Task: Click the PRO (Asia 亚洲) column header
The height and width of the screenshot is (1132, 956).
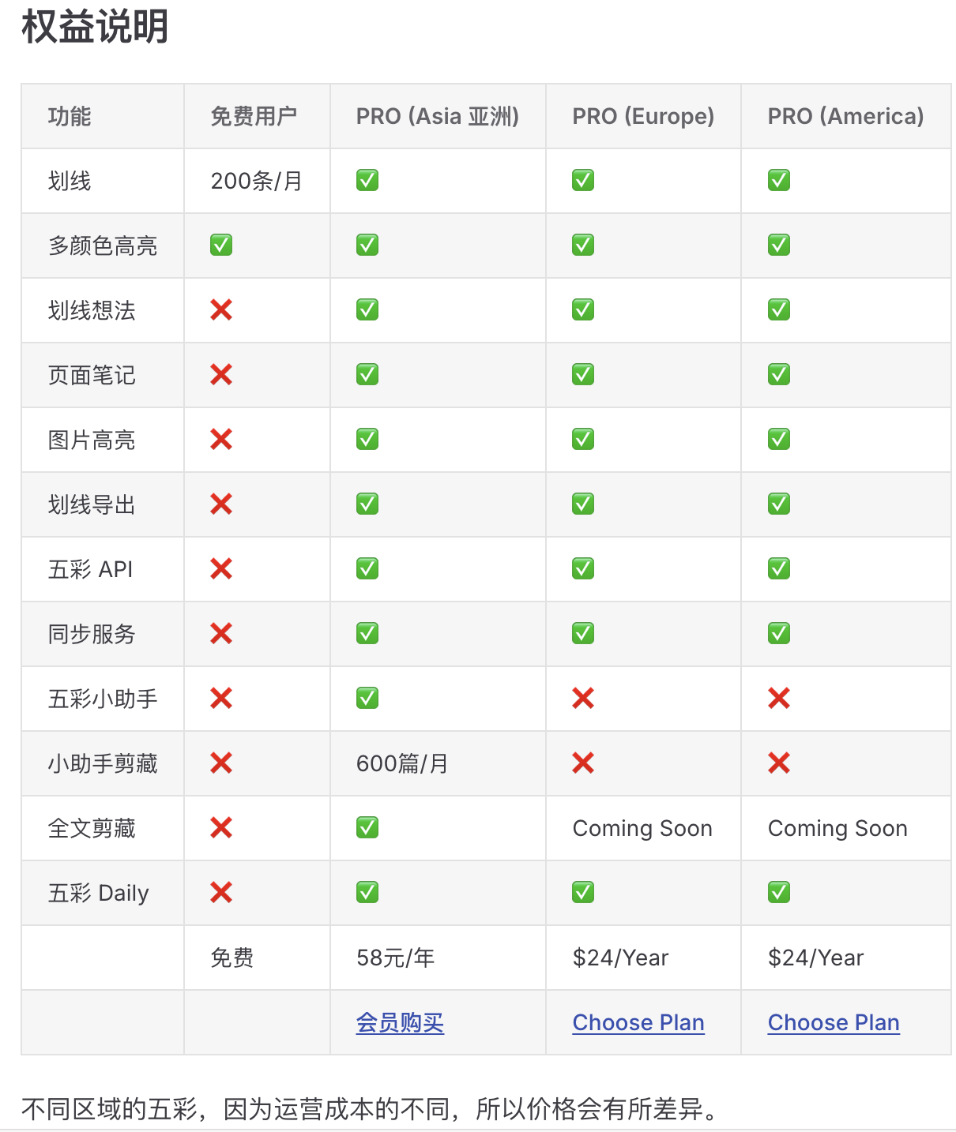Action: [x=438, y=117]
